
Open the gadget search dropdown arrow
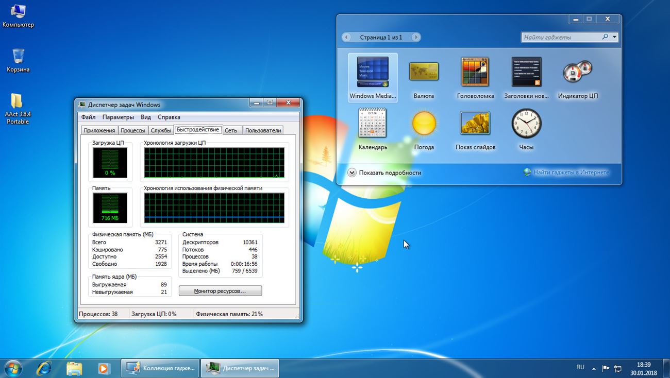(614, 37)
